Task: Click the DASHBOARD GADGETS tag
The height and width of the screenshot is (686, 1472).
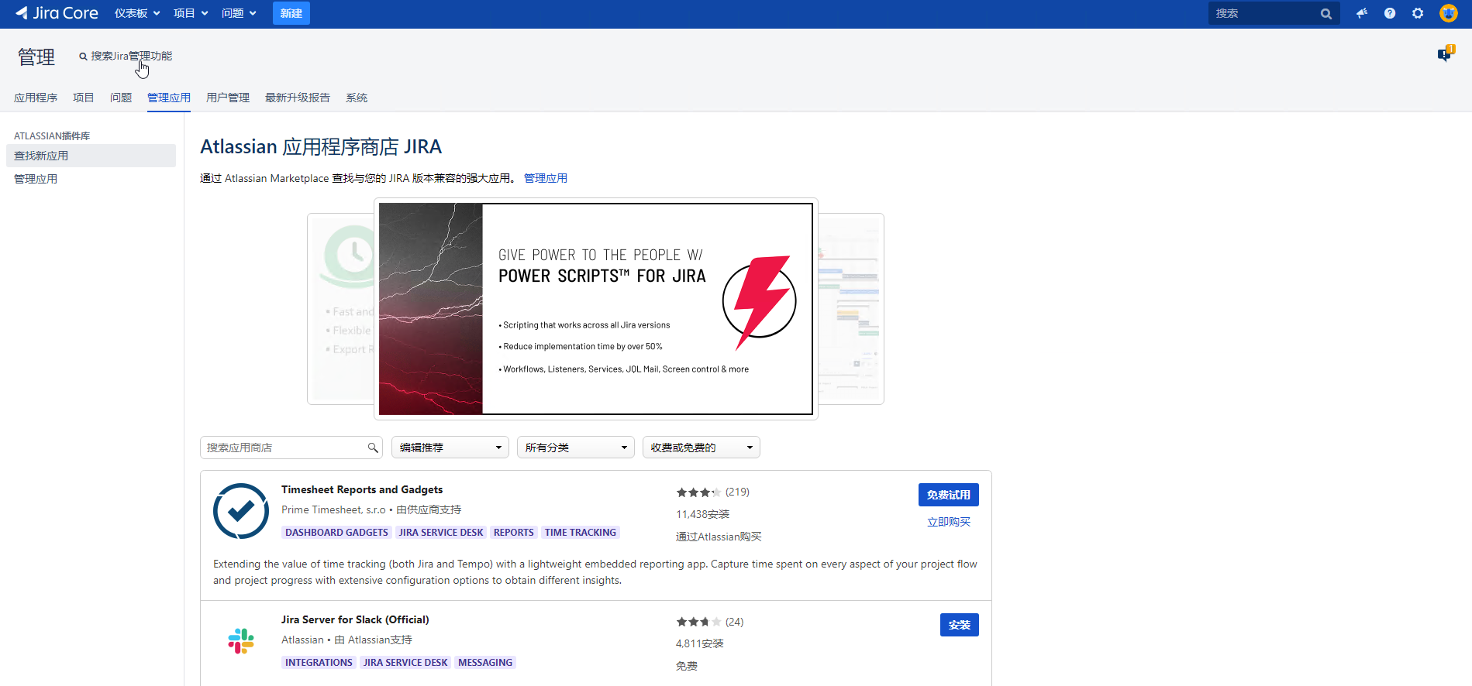Action: [x=336, y=533]
